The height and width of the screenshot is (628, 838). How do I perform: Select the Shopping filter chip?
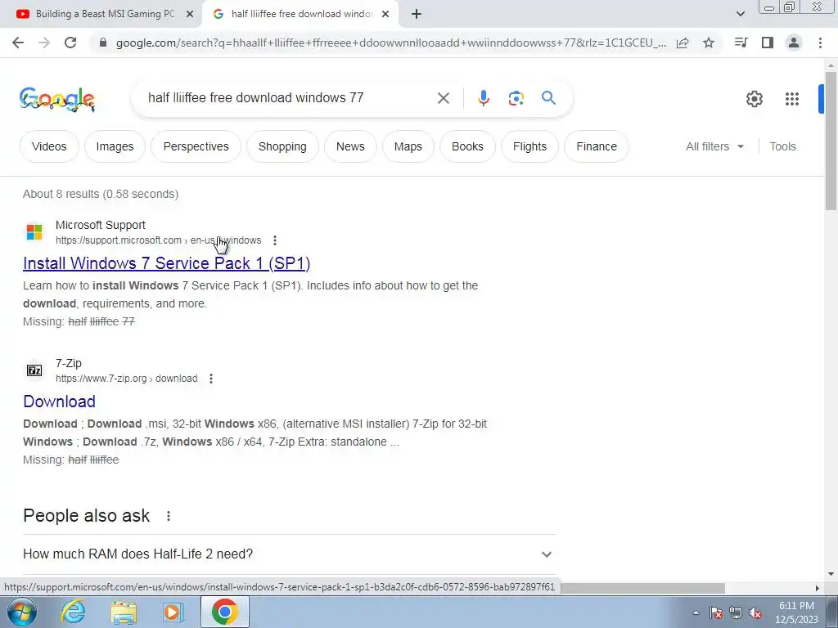click(x=282, y=146)
